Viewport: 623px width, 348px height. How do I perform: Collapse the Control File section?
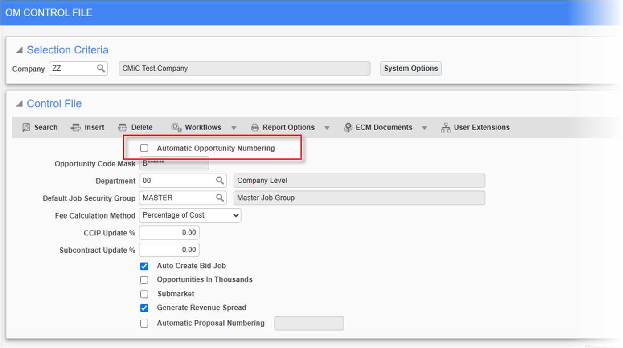click(19, 104)
